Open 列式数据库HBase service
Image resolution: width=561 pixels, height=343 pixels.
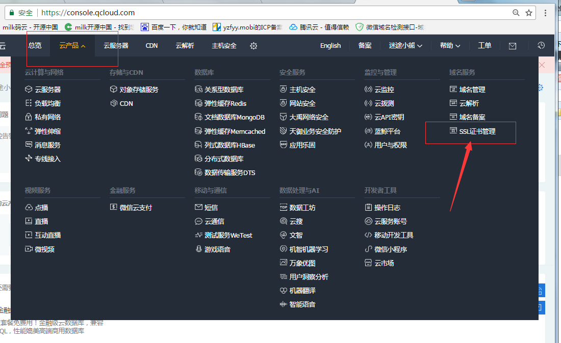225,145
